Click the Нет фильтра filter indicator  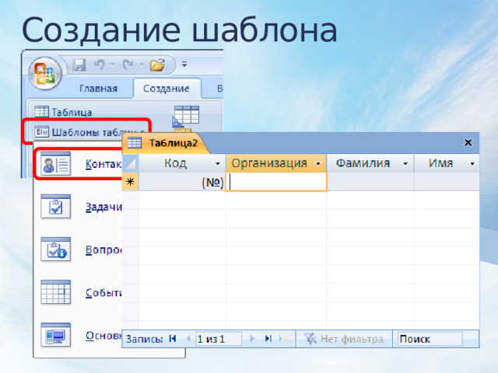344,339
